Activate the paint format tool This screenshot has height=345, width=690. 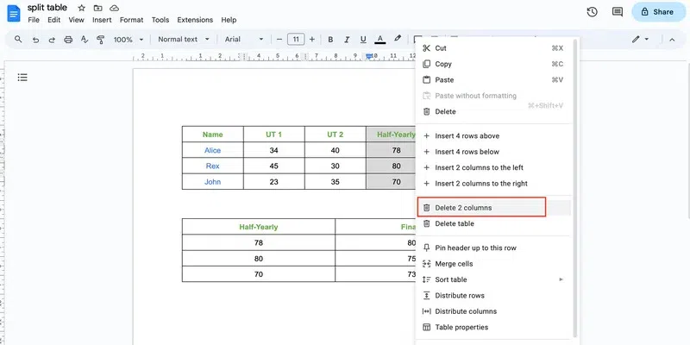100,40
